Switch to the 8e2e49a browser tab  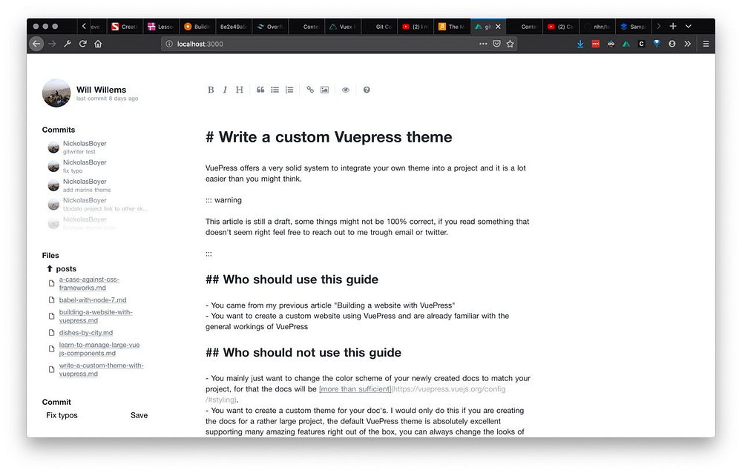pos(233,27)
